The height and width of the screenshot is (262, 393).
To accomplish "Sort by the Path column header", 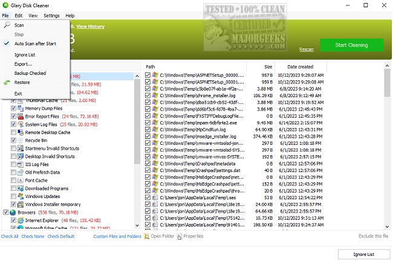I will (195, 67).
